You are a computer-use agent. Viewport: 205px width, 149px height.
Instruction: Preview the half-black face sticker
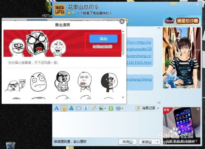tap(109, 82)
